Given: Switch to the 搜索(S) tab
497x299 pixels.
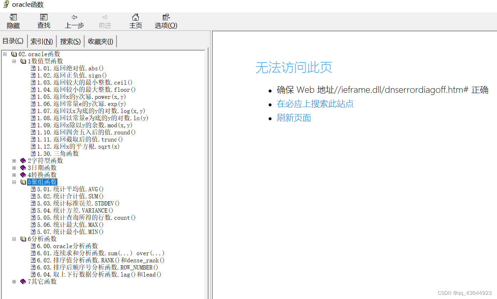Looking at the screenshot, I should (70, 41).
